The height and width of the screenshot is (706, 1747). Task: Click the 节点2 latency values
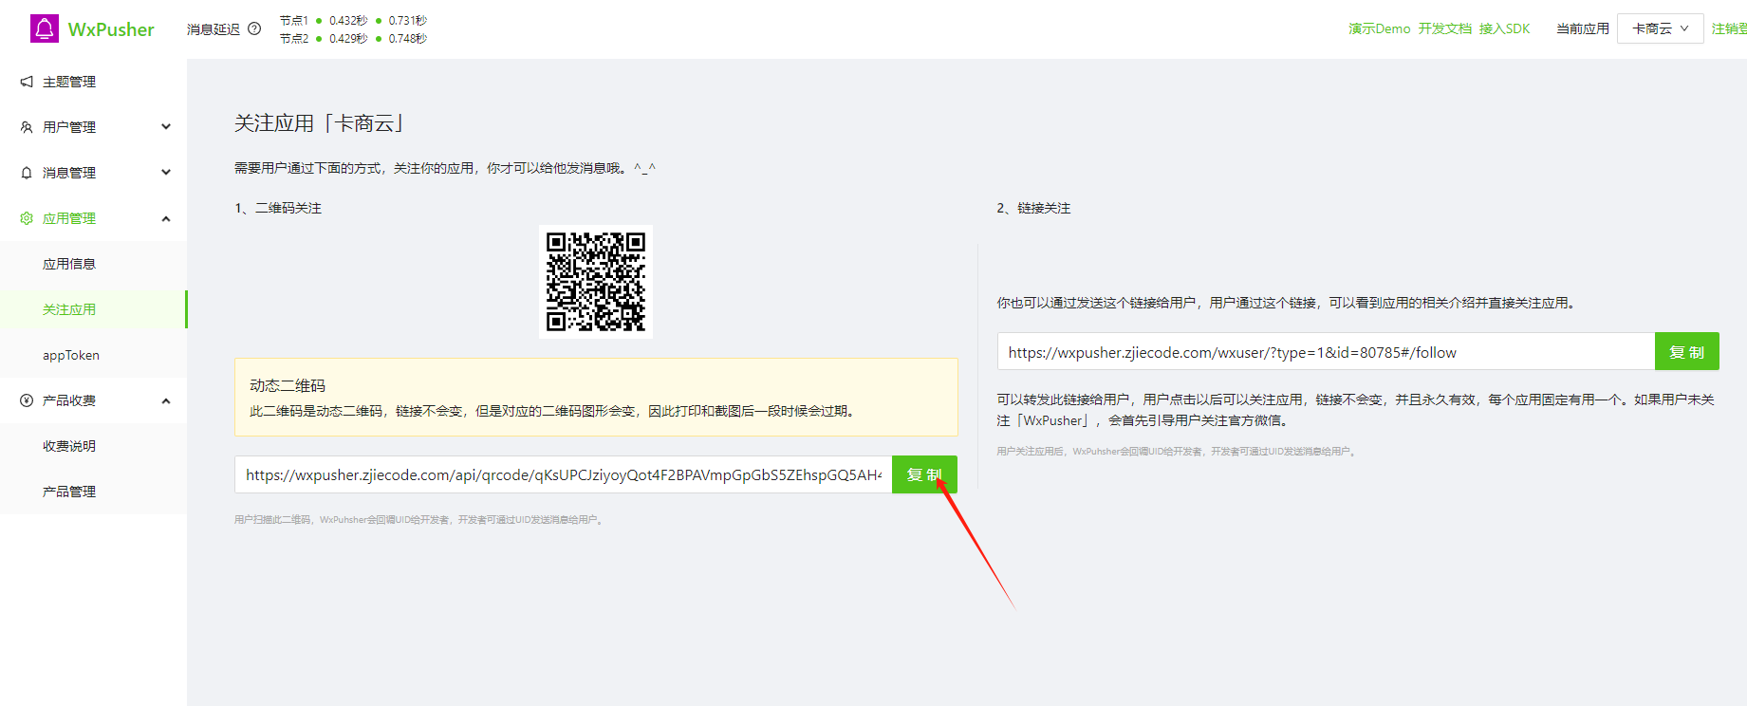(353, 38)
